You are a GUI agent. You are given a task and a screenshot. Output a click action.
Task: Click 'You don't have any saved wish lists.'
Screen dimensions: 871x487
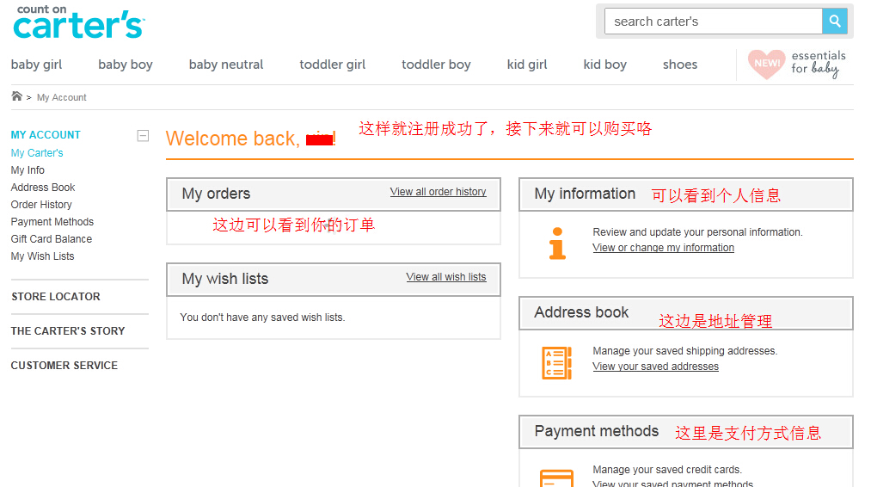point(262,317)
